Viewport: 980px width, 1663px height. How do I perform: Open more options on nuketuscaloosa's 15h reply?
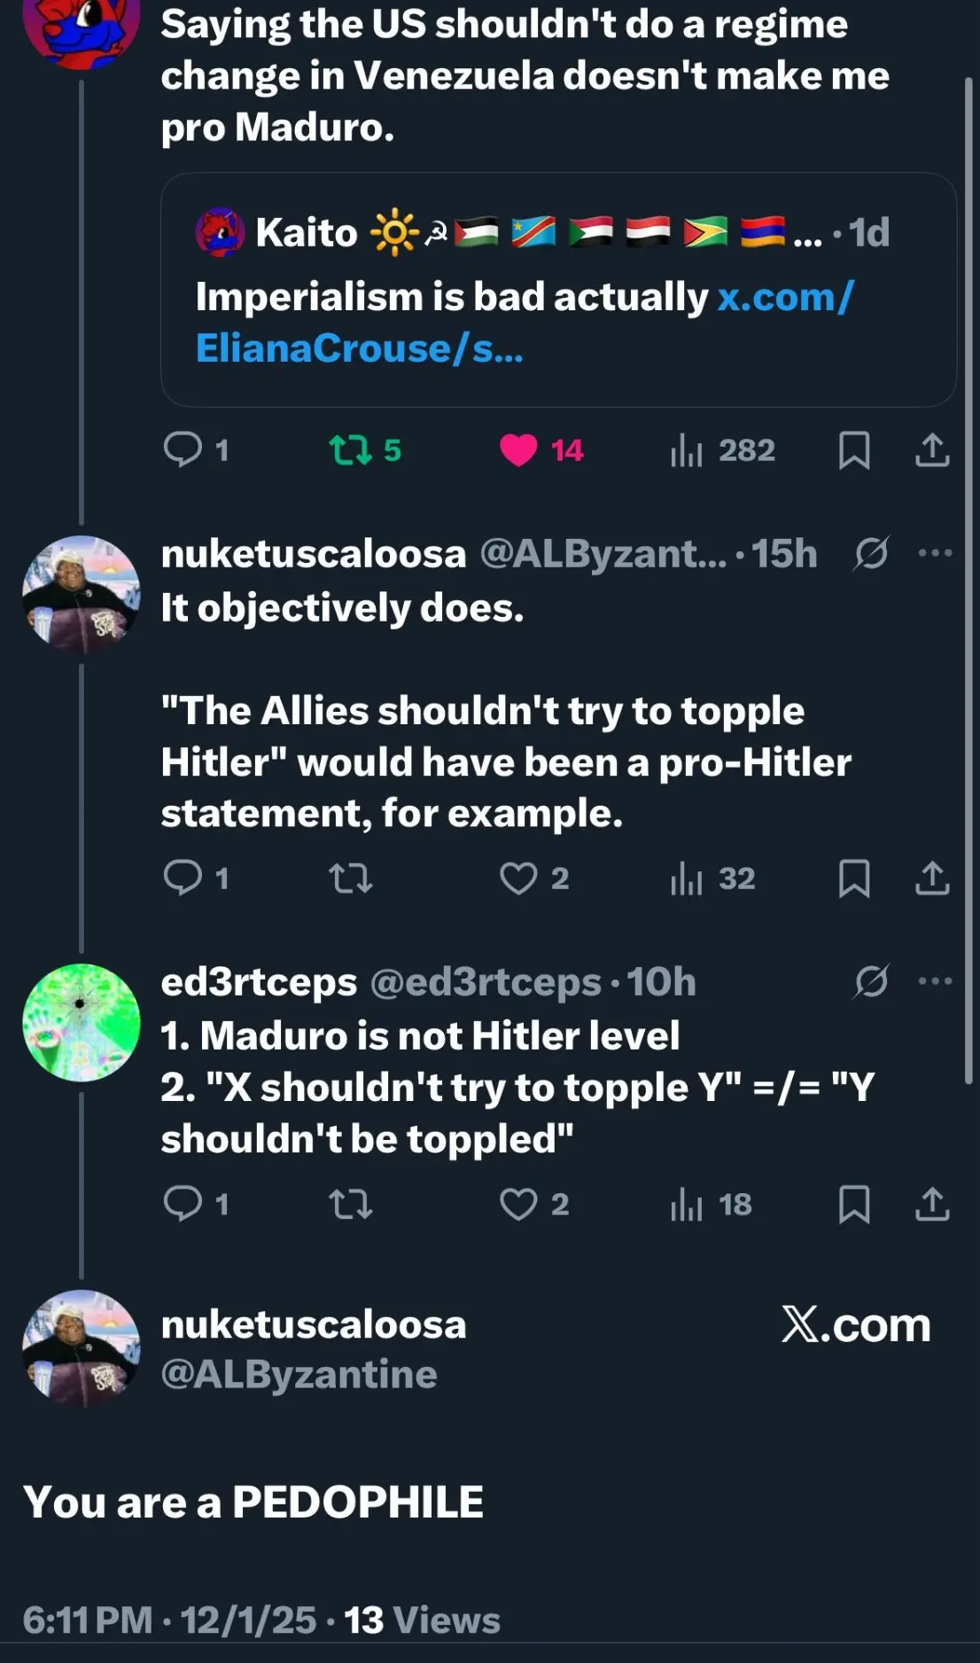[x=935, y=554]
